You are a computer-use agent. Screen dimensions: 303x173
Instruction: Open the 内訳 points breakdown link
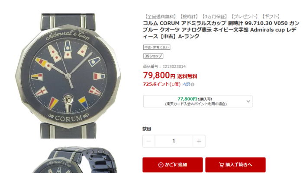pyautogui.click(x=186, y=85)
